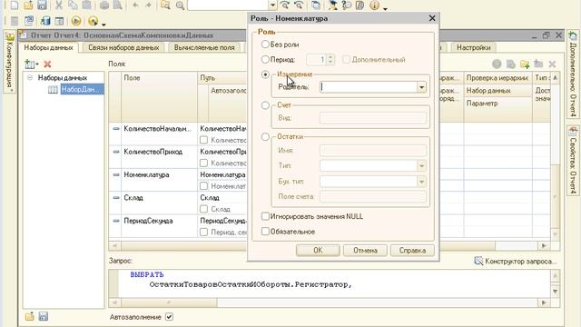Click the save disk icon at bottom left

click(44, 316)
